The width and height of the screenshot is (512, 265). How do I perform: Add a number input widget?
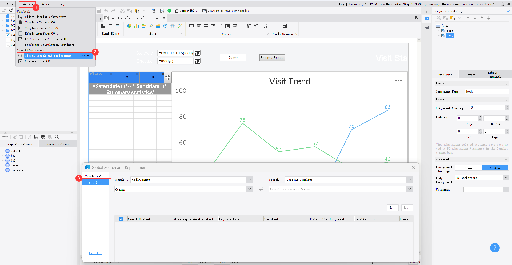[x=235, y=26]
